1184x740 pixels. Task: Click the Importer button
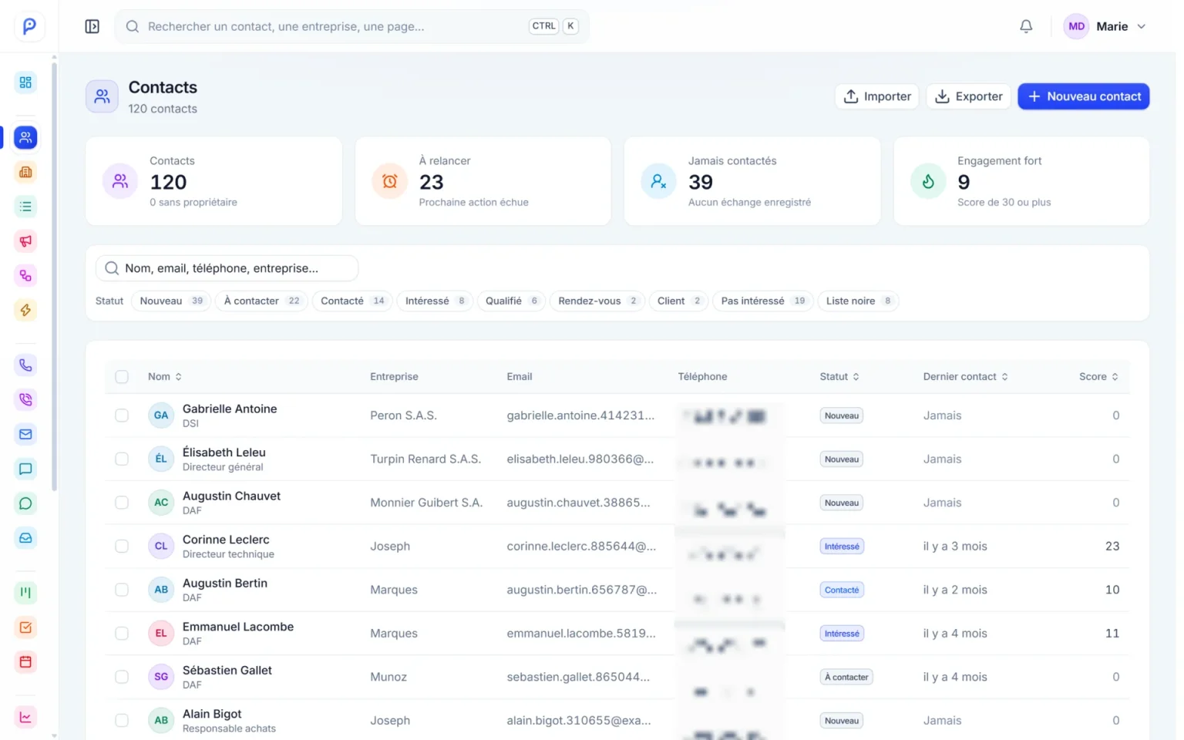coord(877,96)
